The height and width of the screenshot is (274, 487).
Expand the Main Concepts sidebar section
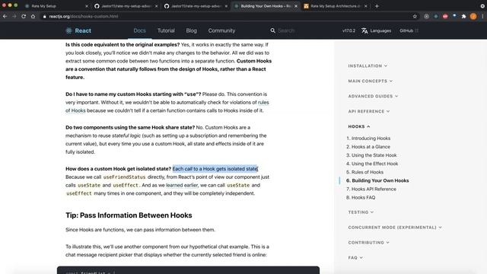[x=371, y=81]
